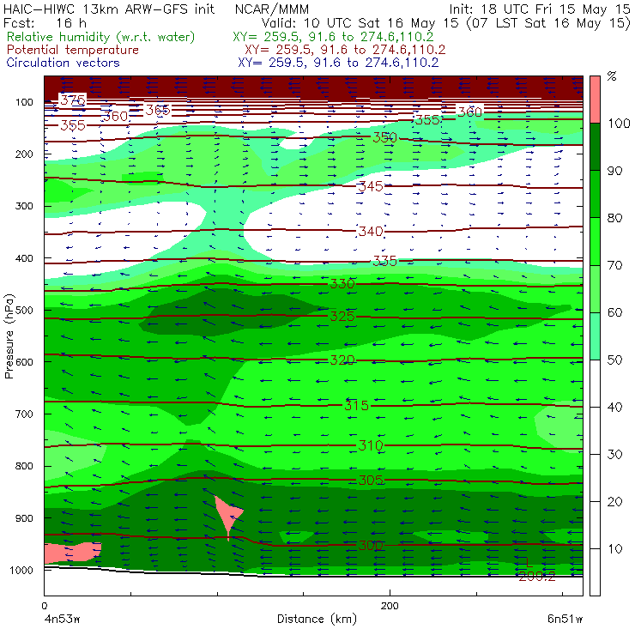Viewport: 635px width, 635px height.
Task: Click the '335' contour label
Action: (x=384, y=261)
